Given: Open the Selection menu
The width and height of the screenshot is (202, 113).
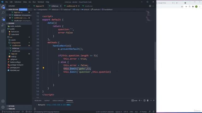Looking at the screenshot, I should [18, 2].
